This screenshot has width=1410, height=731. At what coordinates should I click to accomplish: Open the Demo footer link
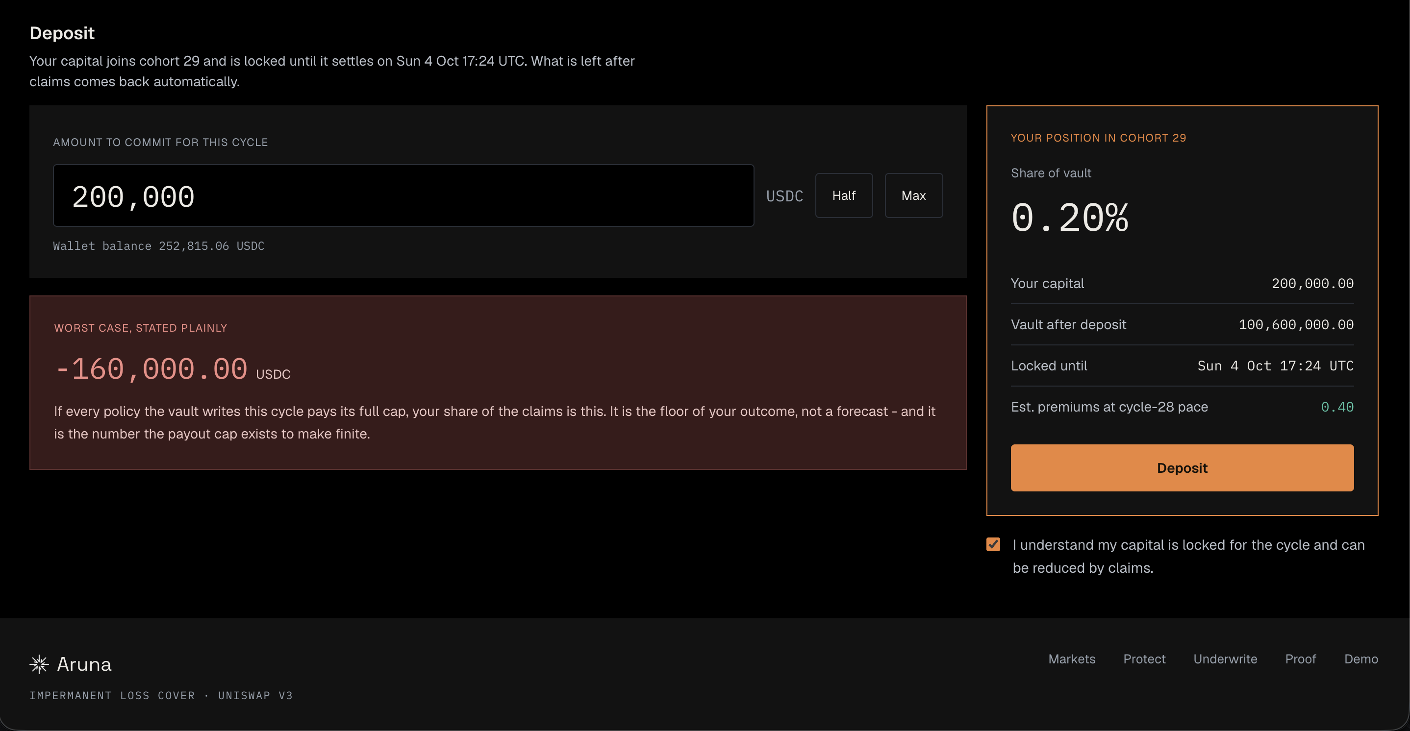pyautogui.click(x=1361, y=659)
